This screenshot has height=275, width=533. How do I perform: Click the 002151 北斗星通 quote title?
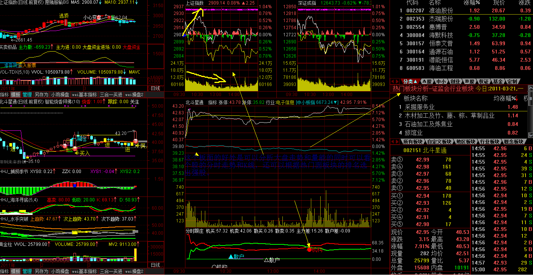pyautogui.click(x=425, y=151)
